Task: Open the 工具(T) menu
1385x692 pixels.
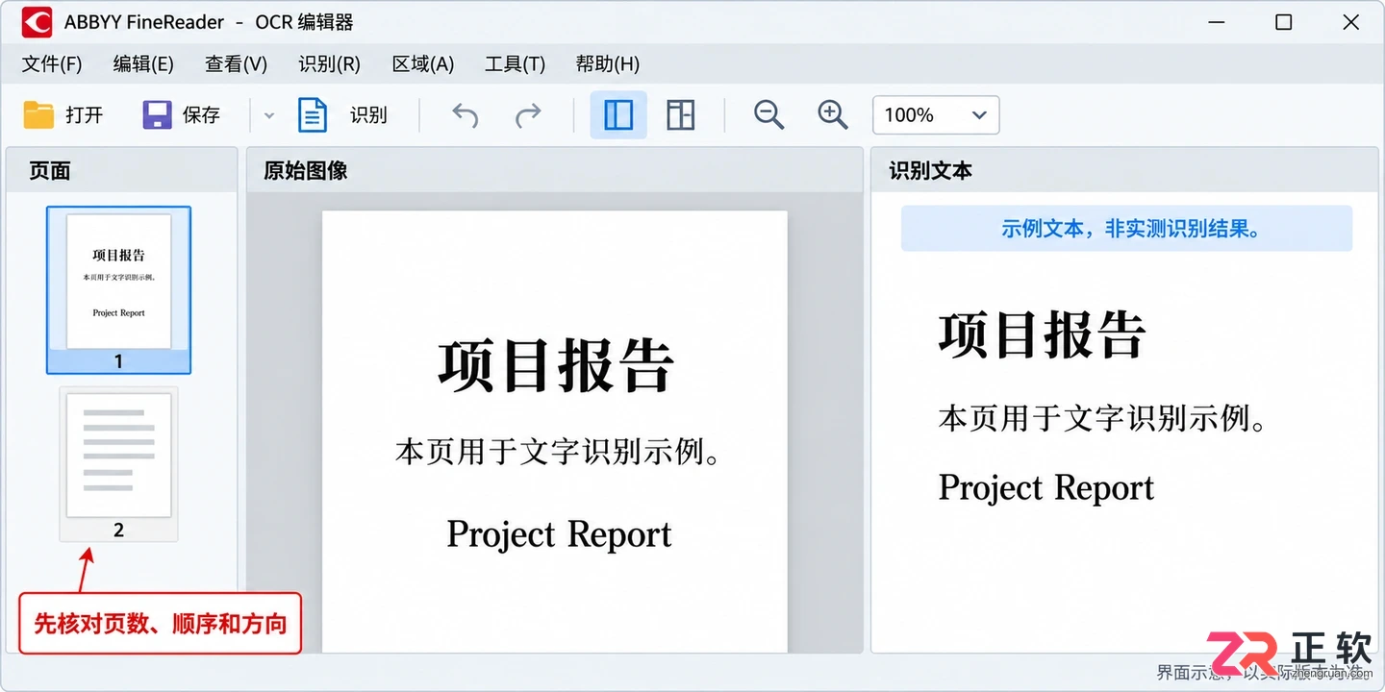Action: pos(515,64)
